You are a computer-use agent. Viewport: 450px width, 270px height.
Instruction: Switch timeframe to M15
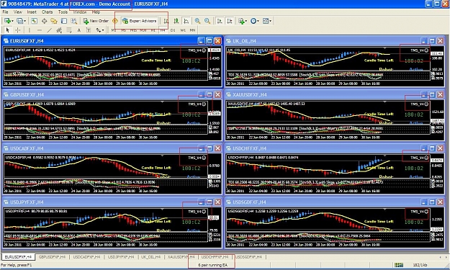point(133,30)
